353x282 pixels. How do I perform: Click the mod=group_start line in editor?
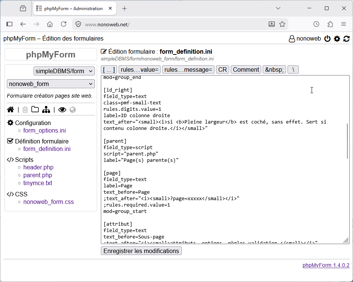[x=125, y=211]
